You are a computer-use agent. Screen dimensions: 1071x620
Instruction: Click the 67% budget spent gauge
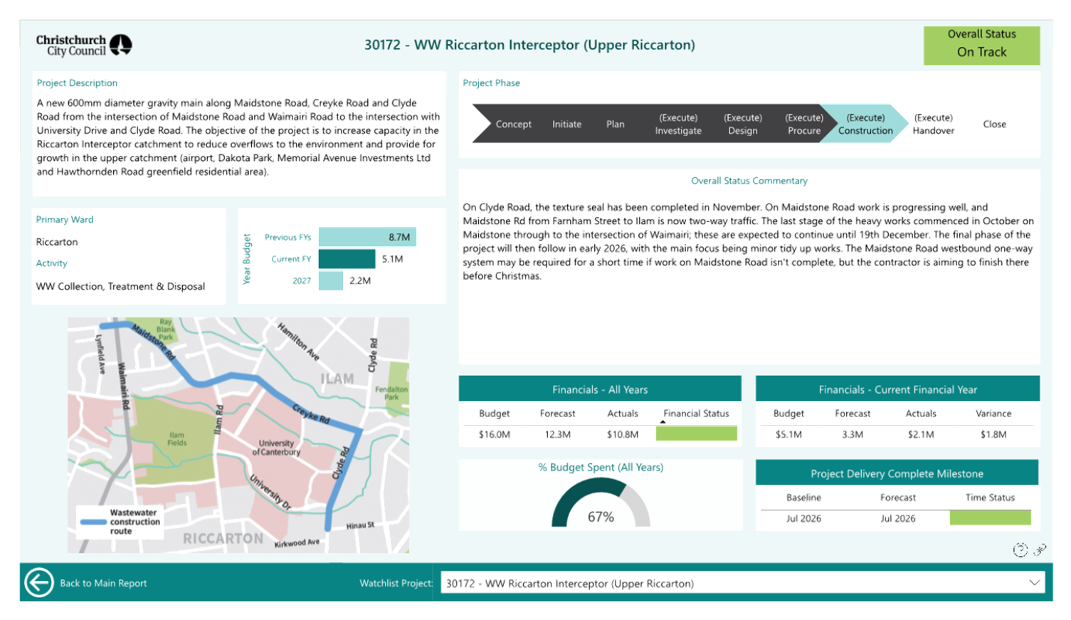[x=601, y=505]
